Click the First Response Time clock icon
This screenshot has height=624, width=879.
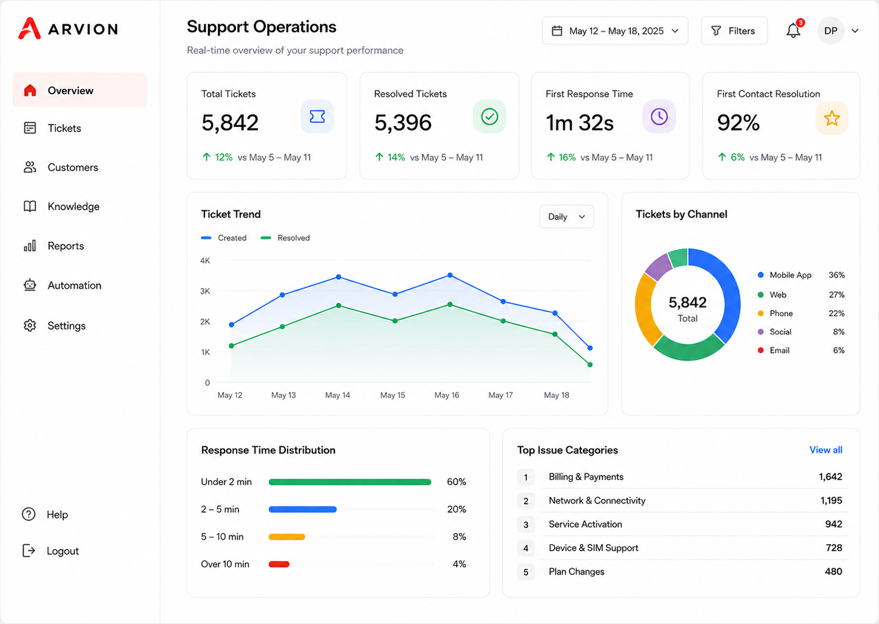click(659, 116)
